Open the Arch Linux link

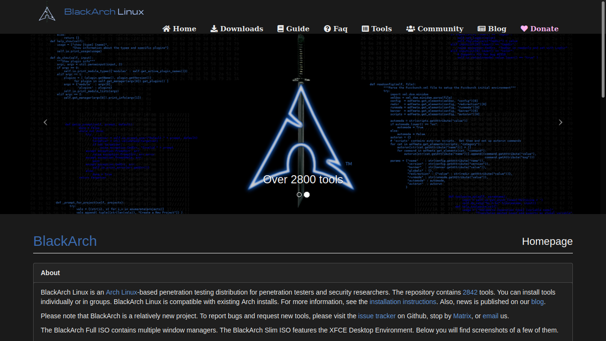click(121, 292)
